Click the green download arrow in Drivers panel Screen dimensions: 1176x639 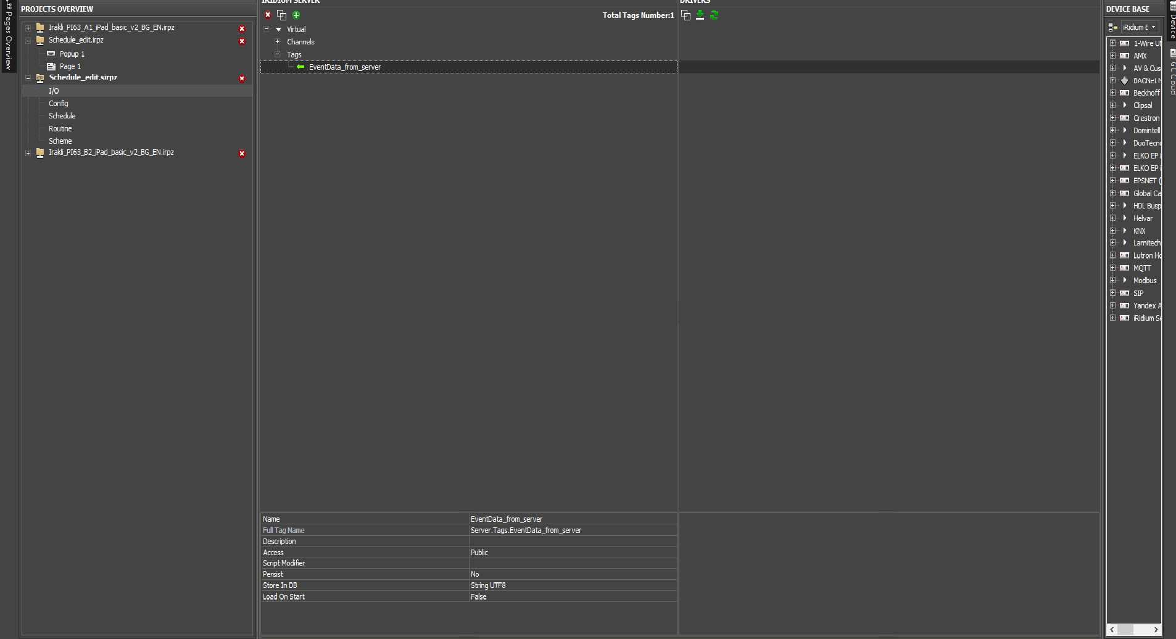[700, 15]
